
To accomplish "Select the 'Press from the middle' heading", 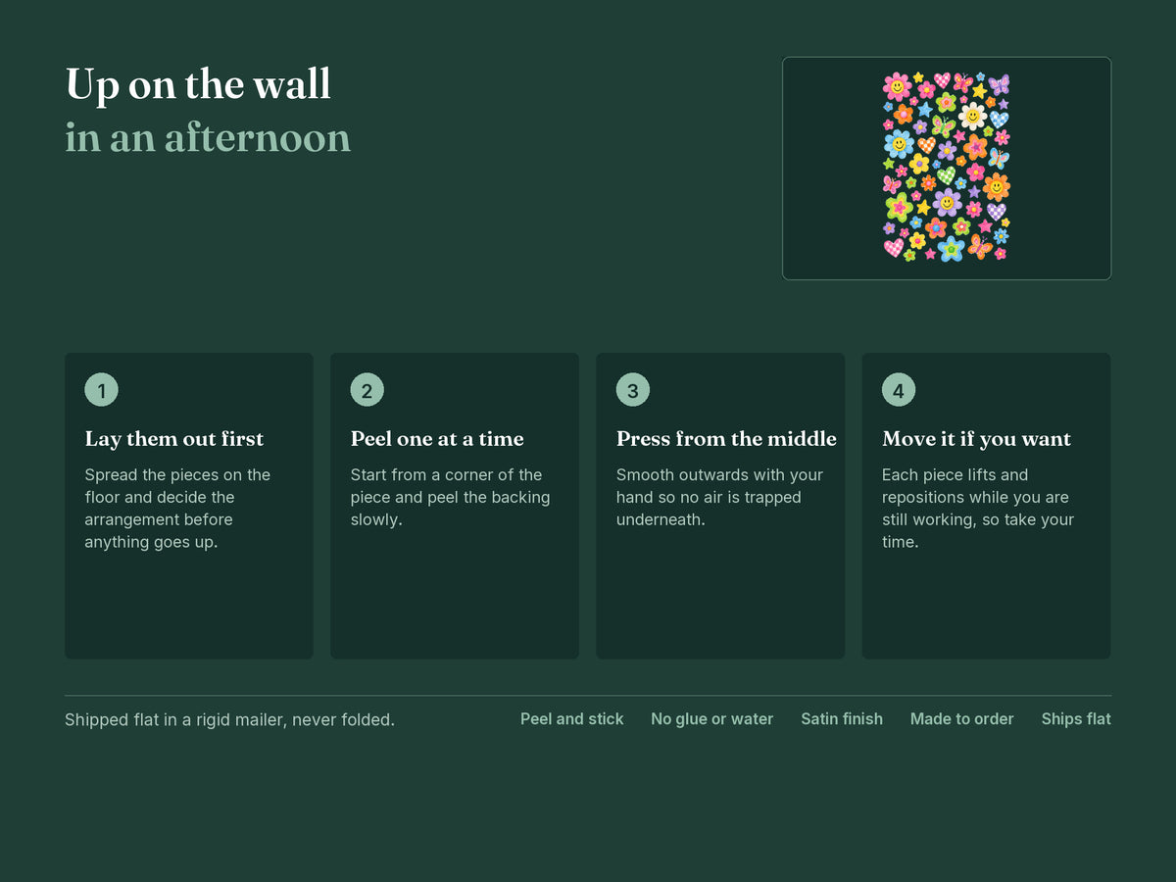I will 726,439.
